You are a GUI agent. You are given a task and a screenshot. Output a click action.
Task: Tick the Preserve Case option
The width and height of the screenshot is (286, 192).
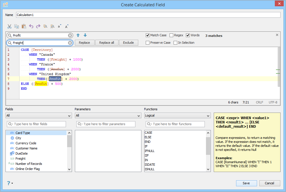tap(147, 43)
